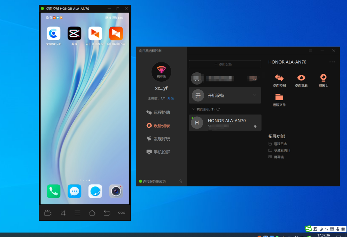Open the browser app in phone dock
The width and height of the screenshot is (347, 237).
point(95,191)
